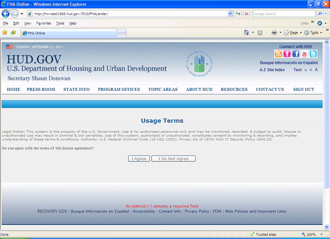This screenshot has height=239, width=330.
Task: Click the YouTube icon
Action: 305,54
